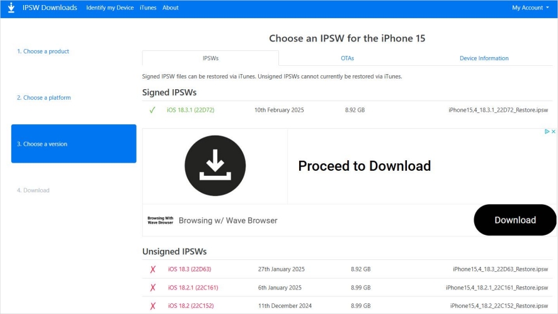Open the iTunes menu item
Viewport: 558px width, 314px height.
148,8
